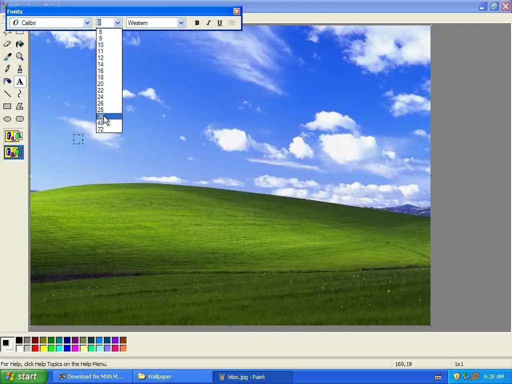This screenshot has width=512, height=384.
Task: Pick the Color Picker eyedropper tool
Action: tap(7, 57)
